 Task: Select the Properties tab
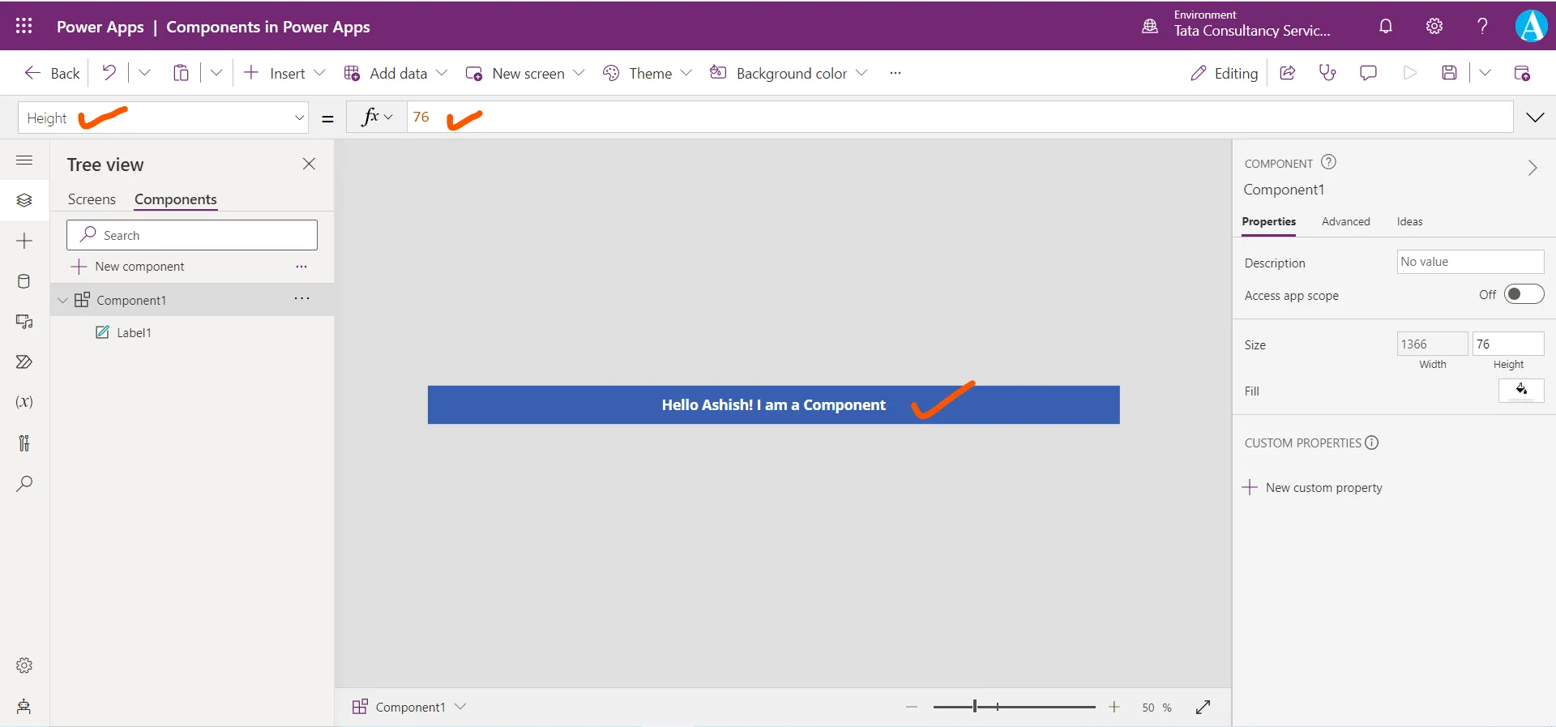[x=1268, y=221]
